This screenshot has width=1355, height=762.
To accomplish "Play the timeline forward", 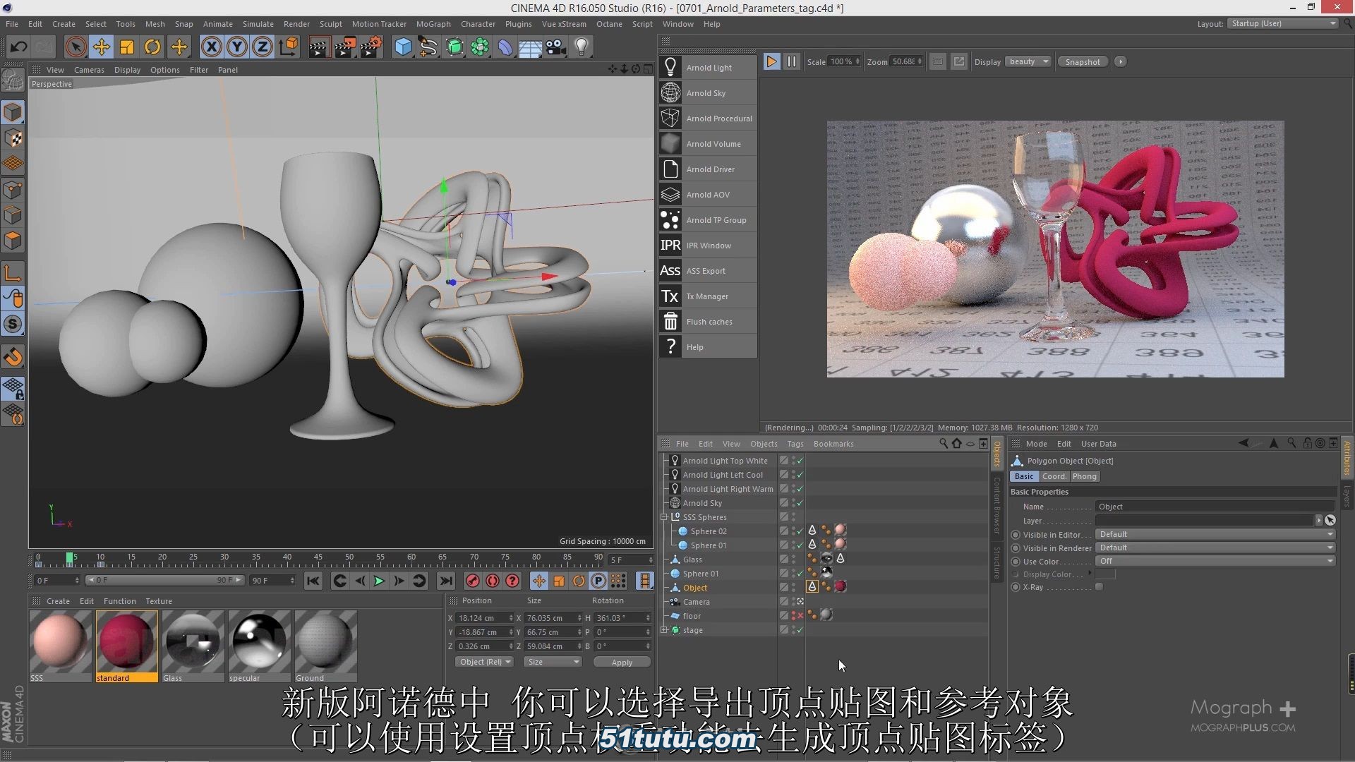I will [x=379, y=581].
